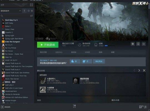Click the Drawful 2 game icon

click(3, 32)
